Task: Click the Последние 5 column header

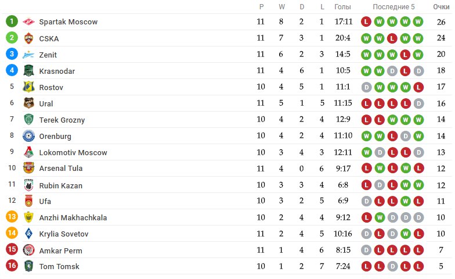Action: [393, 7]
